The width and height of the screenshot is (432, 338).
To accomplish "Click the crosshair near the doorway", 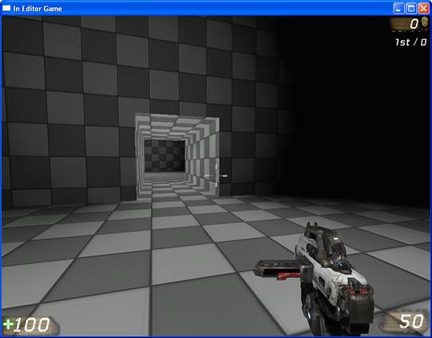I will 216,176.
